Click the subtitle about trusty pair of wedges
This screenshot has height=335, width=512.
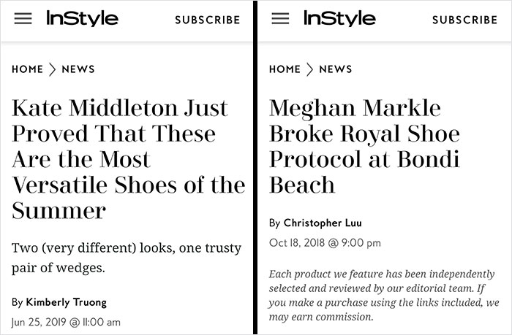127,258
